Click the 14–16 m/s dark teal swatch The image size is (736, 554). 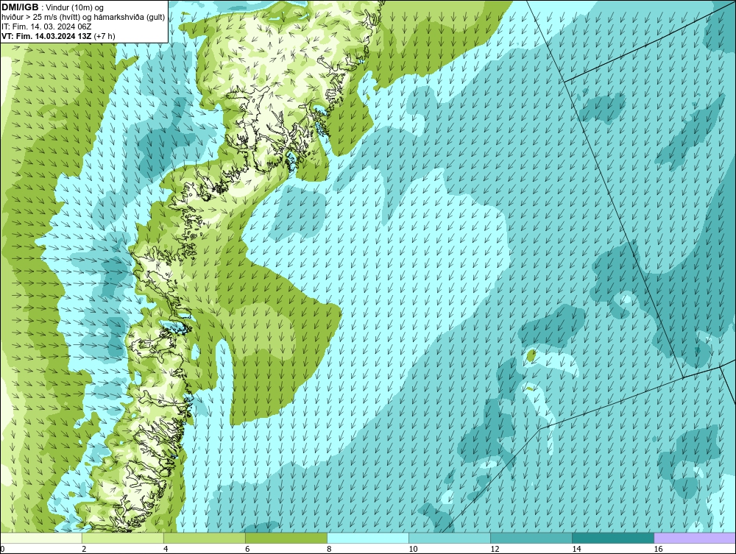tap(613, 538)
